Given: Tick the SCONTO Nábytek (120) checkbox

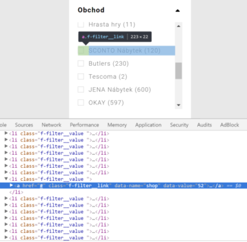Looking at the screenshot, I should 81,50.
